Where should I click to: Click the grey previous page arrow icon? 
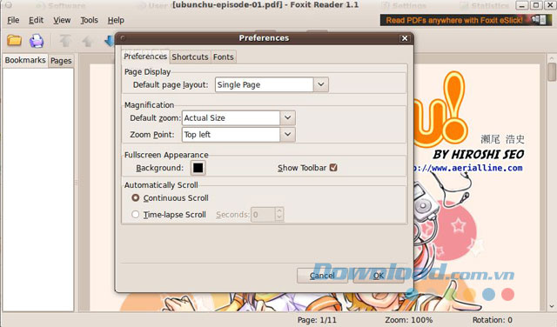(x=87, y=42)
